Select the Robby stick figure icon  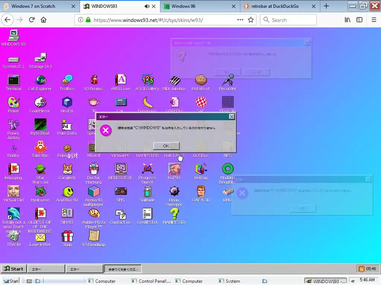pos(14,151)
